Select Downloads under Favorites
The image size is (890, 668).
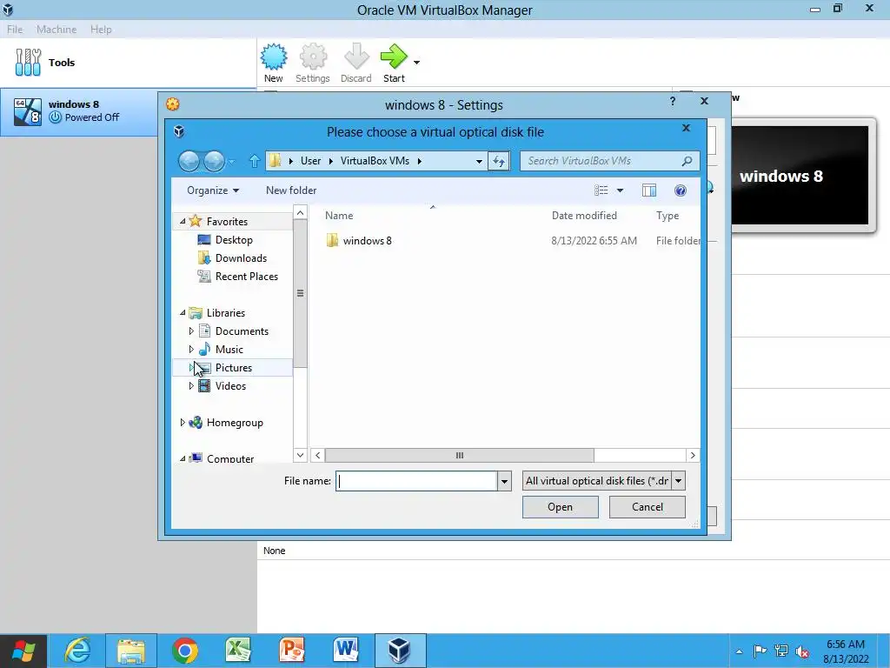click(240, 257)
